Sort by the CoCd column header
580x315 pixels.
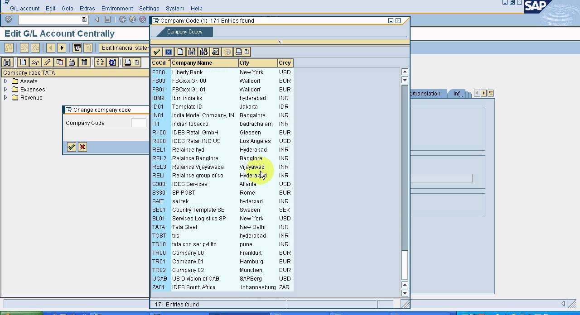pyautogui.click(x=161, y=63)
